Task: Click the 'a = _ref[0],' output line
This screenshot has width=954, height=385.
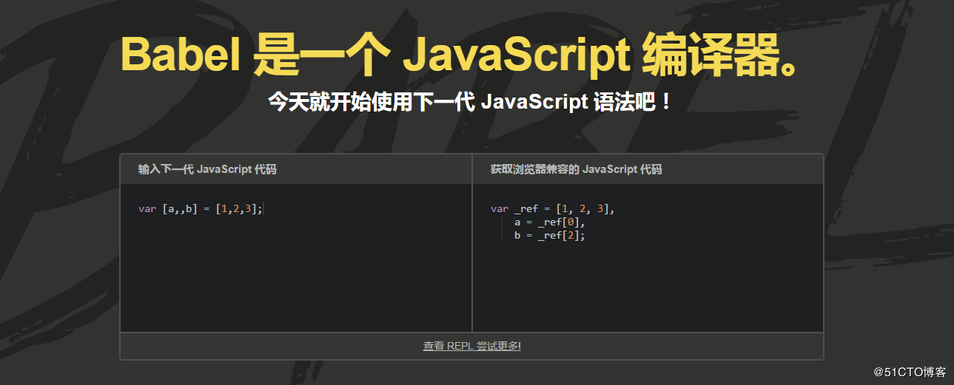Action: click(x=549, y=222)
